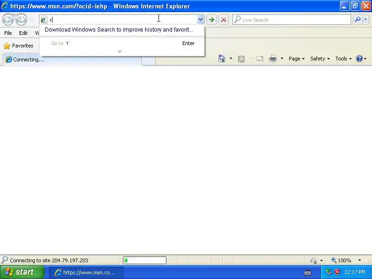Click the Back navigation arrow
The height and width of the screenshot is (279, 372).
pyautogui.click(x=8, y=20)
